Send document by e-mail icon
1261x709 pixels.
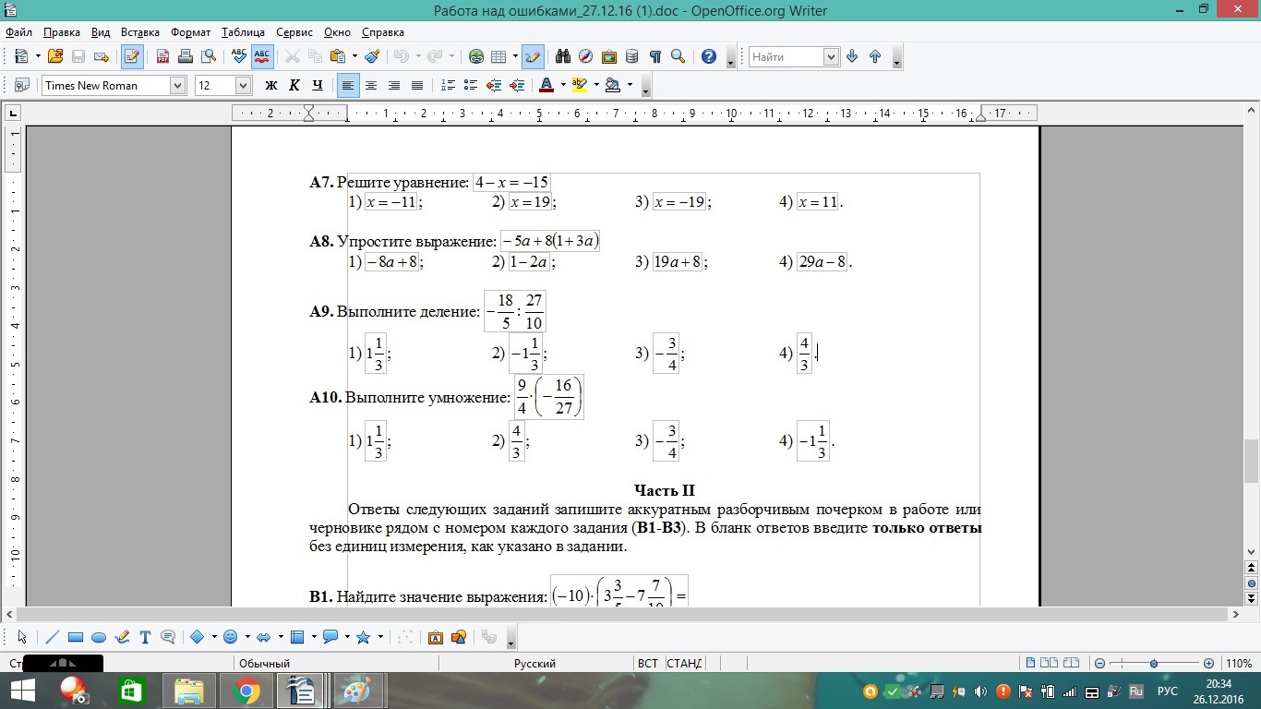click(x=102, y=56)
